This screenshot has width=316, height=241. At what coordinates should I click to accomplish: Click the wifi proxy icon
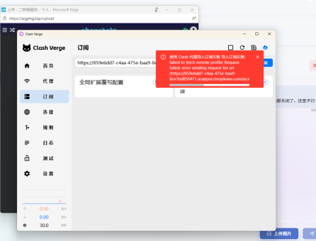27,81
